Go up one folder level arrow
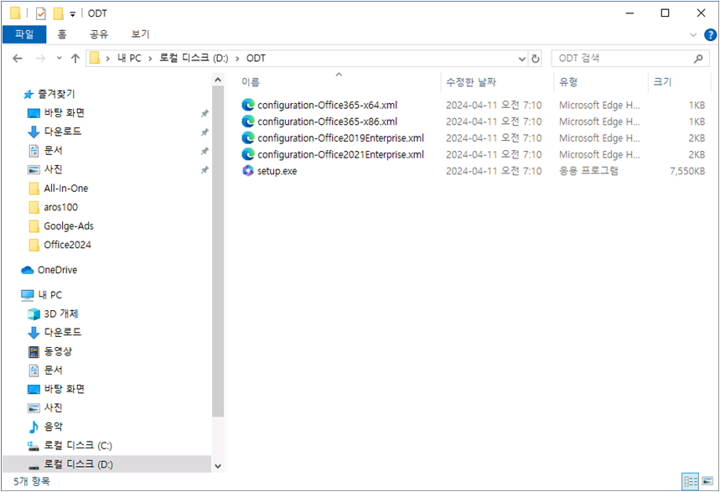Viewport: 720px width, 492px height. pos(75,59)
